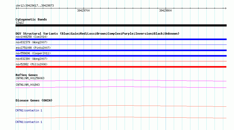Image resolution: width=234 pixels, height=130 pixels.
Task: Click the thick red bar under nsv52882
Action: point(121,67)
